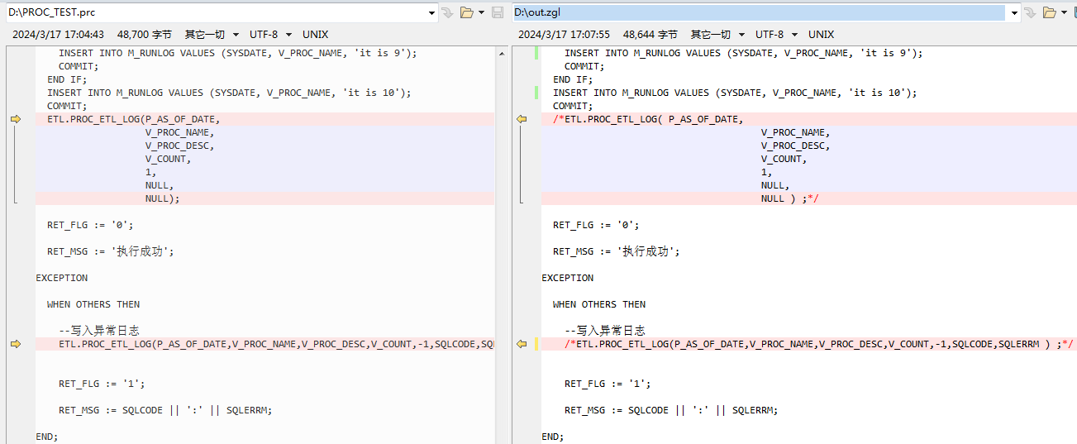Viewport: 1077px width, 444px height.
Task: Click right pane line RET_MSG := '执行成功';
Action: (617, 251)
